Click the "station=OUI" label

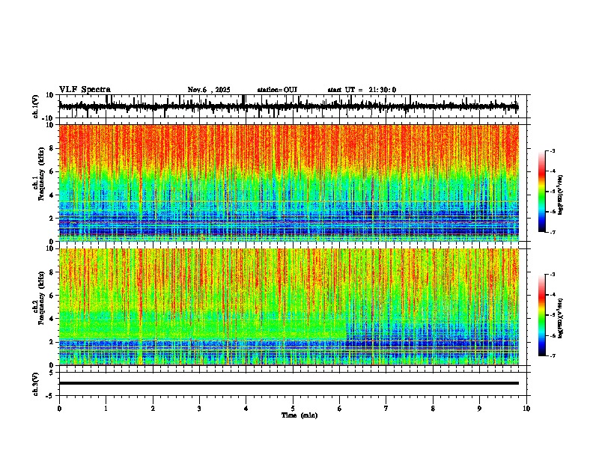click(x=277, y=90)
